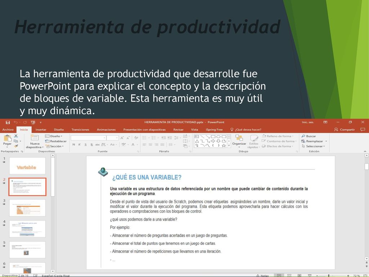Toggle text shadow formatting

(92, 144)
